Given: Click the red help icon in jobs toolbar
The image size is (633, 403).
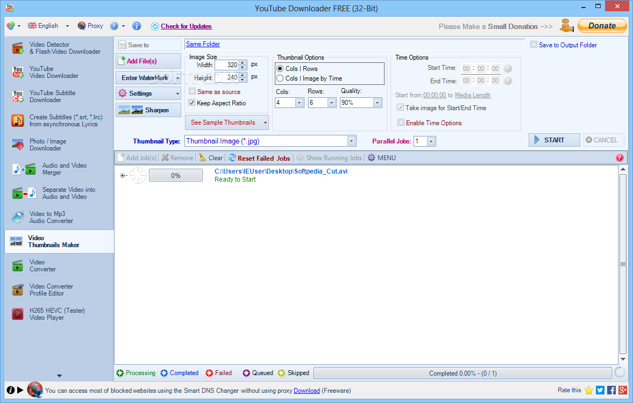Looking at the screenshot, I should pyautogui.click(x=619, y=158).
